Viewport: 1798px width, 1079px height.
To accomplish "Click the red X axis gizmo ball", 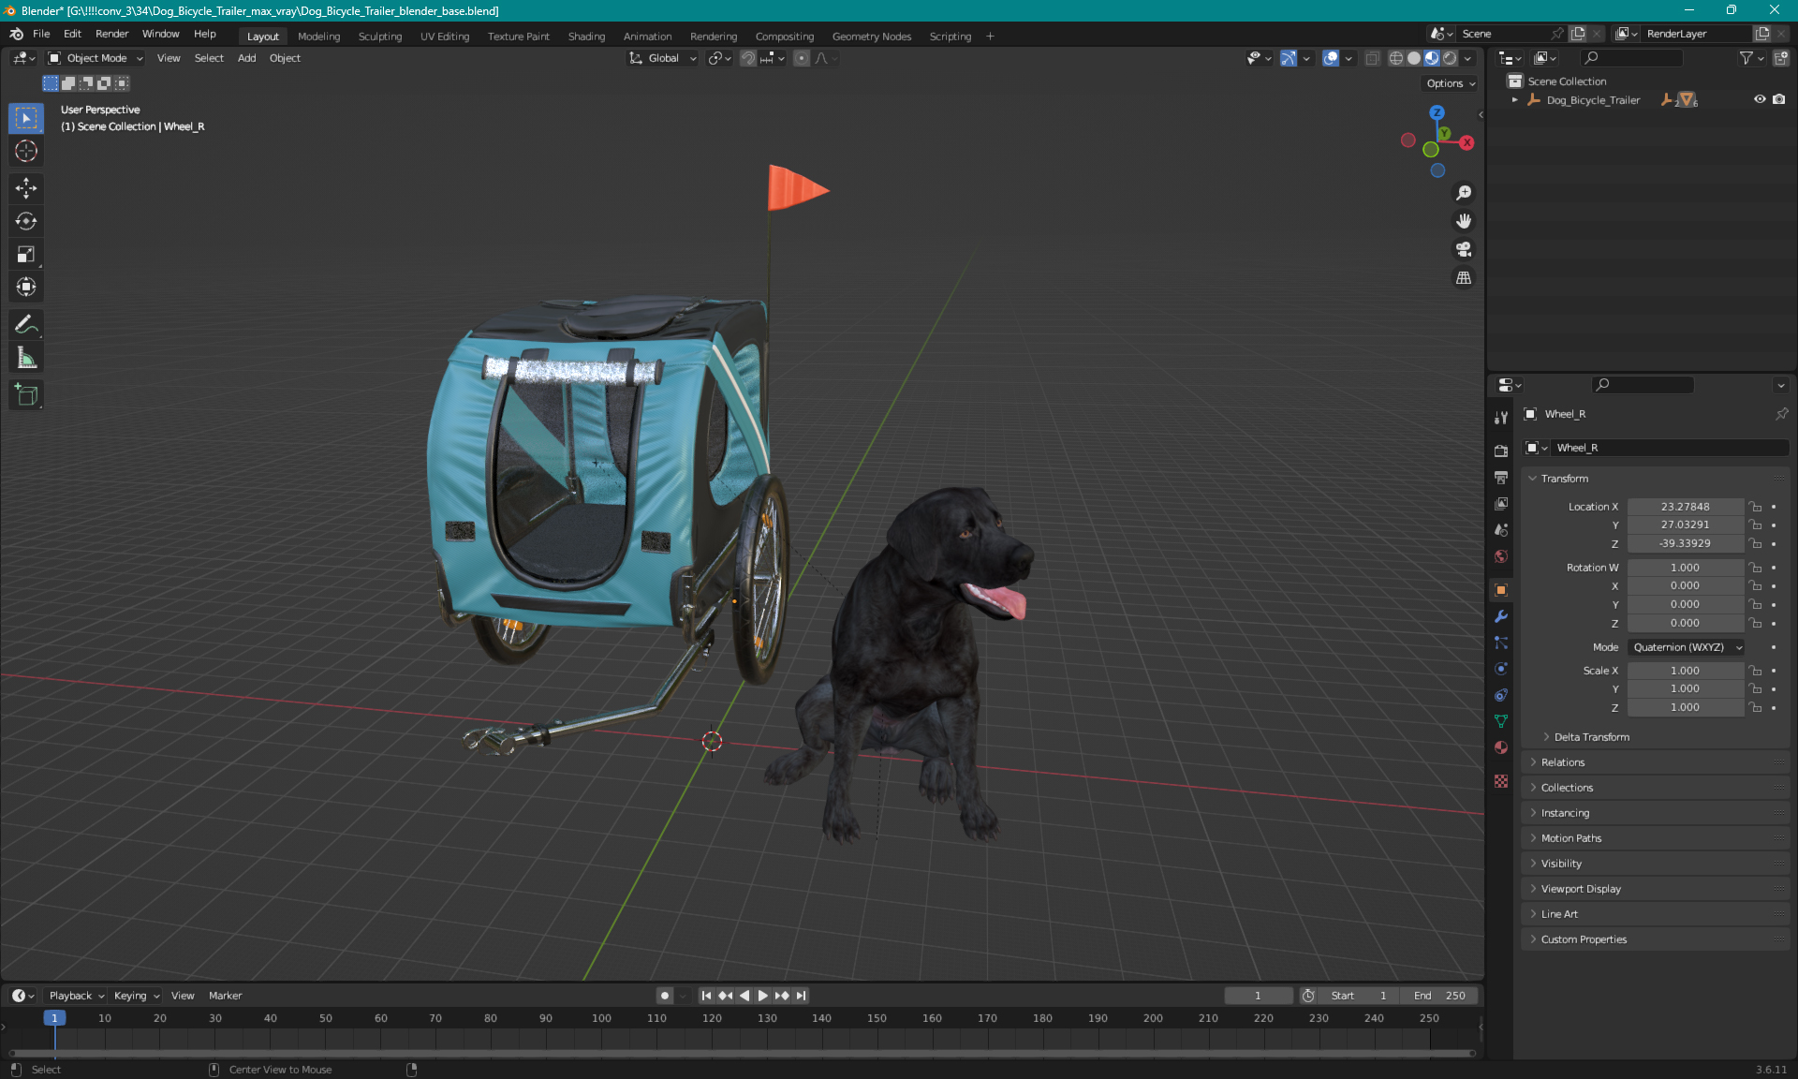I will pyautogui.click(x=1466, y=142).
